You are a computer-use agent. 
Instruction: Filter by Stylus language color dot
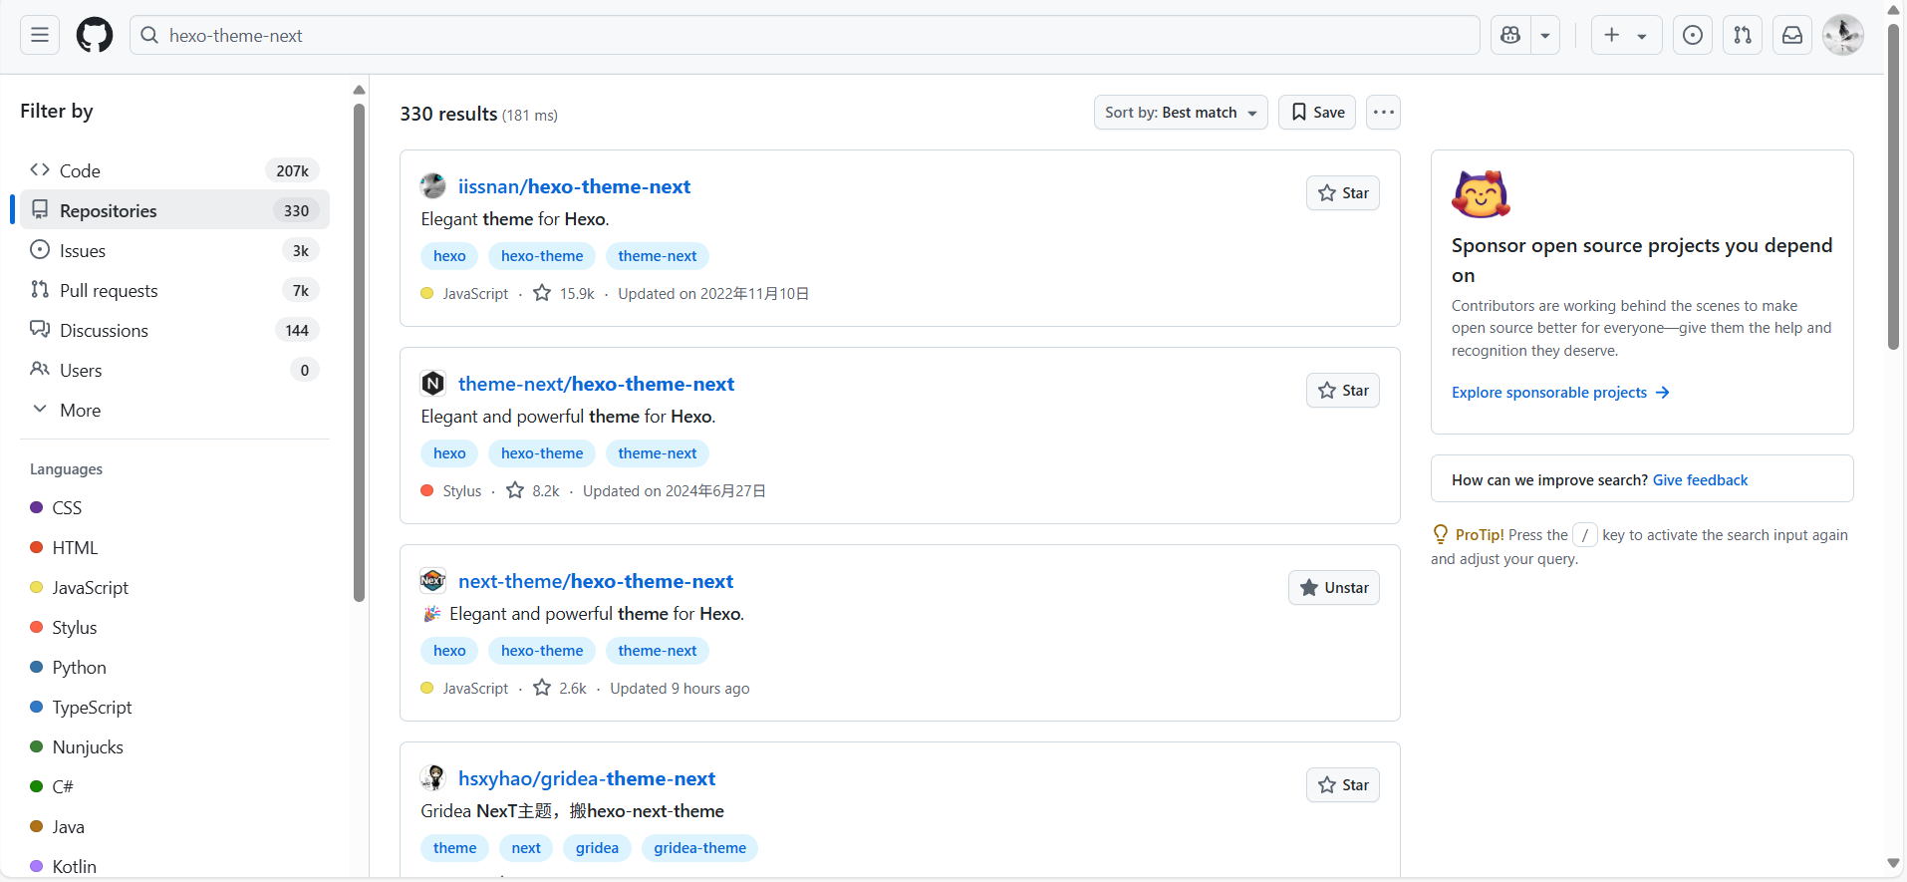click(37, 627)
